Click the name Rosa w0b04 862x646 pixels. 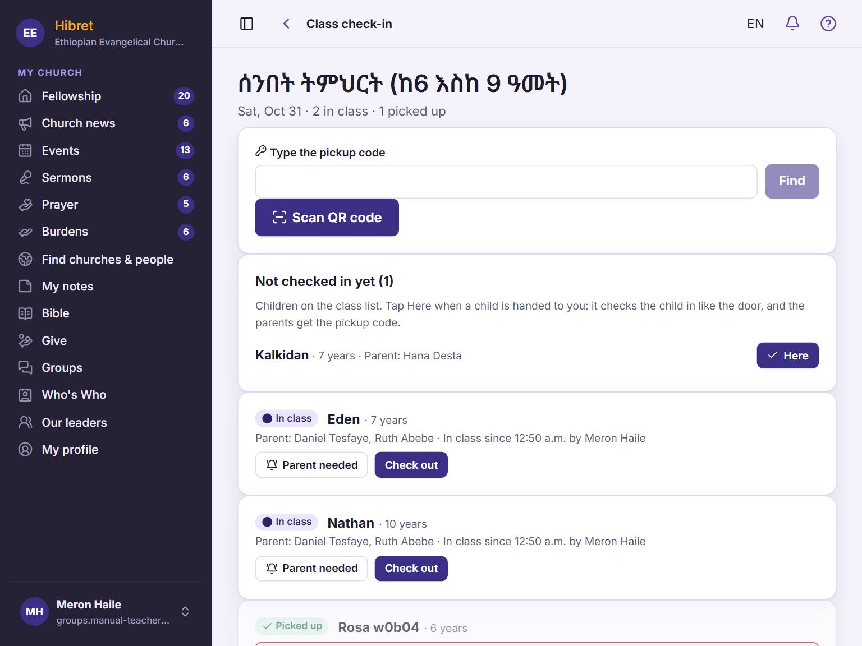378,627
